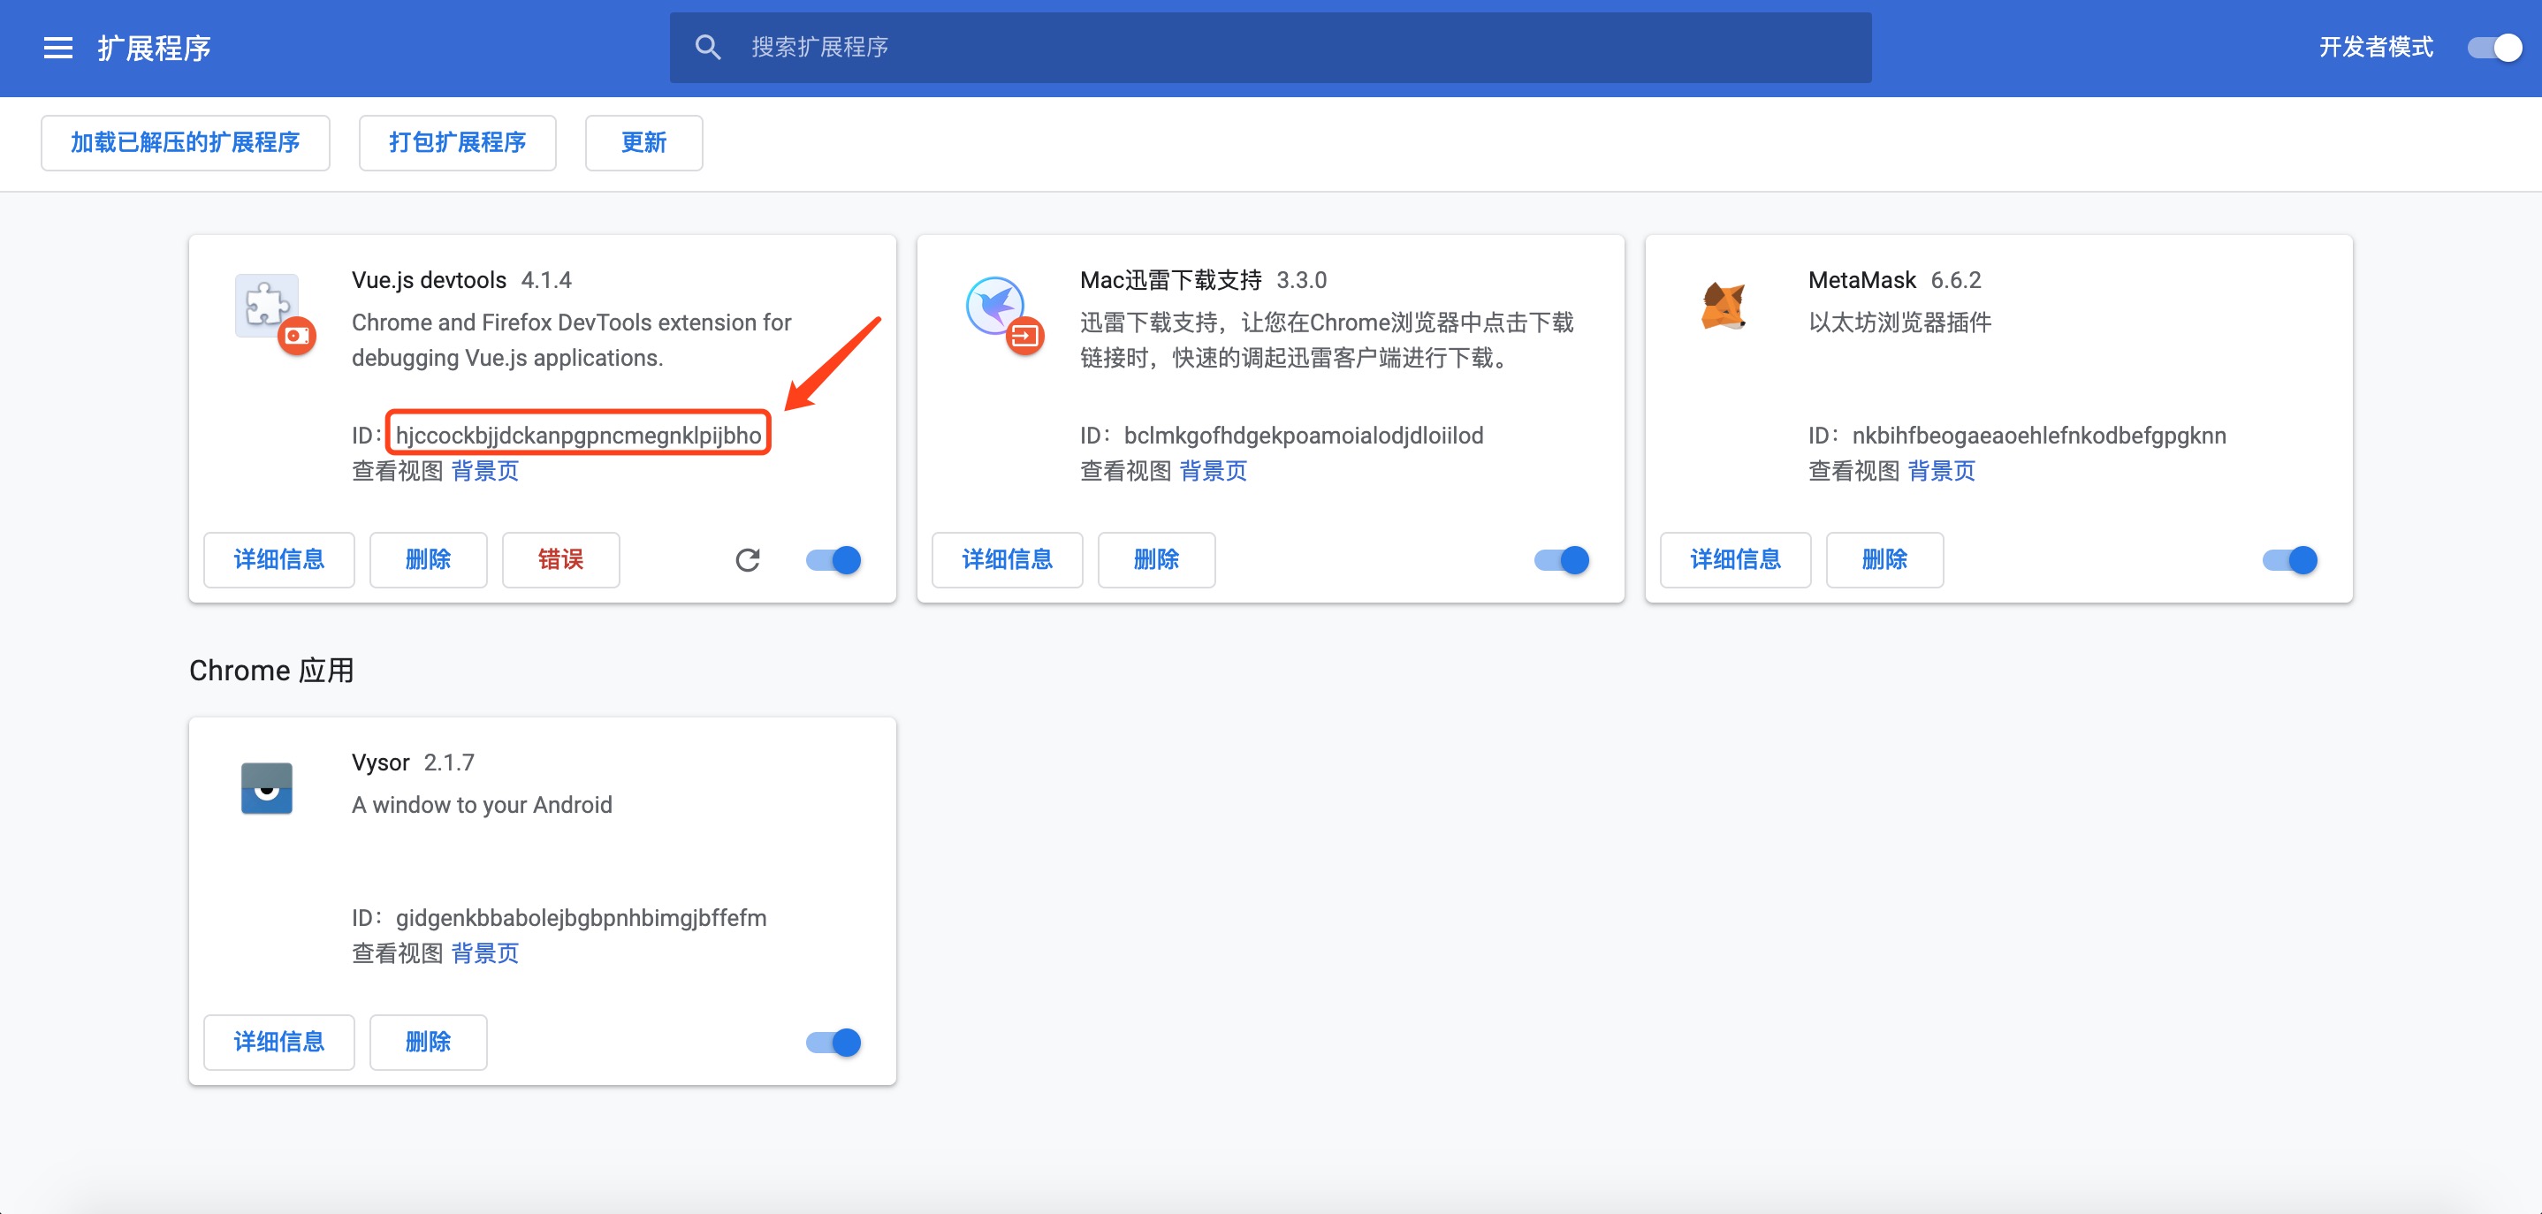Disable the Mac迅雷下载支持 extension toggle

tap(1561, 559)
